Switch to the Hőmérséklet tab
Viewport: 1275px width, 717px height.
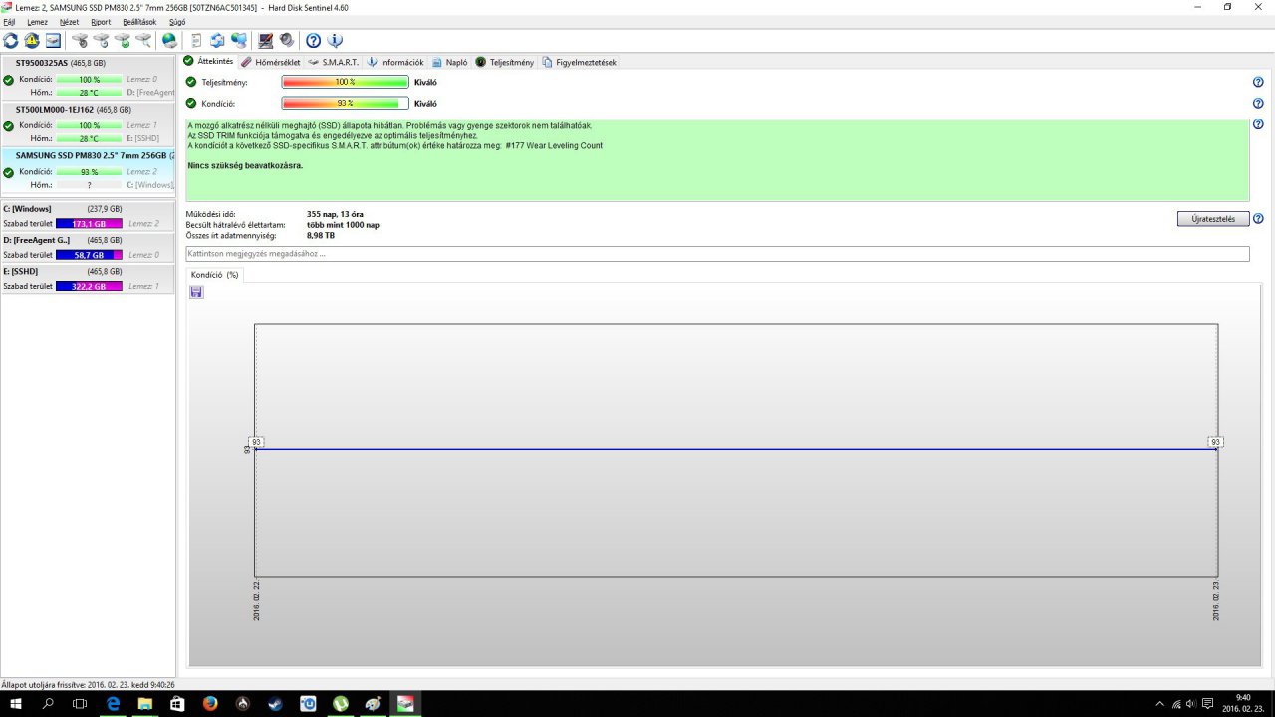[x=271, y=62]
